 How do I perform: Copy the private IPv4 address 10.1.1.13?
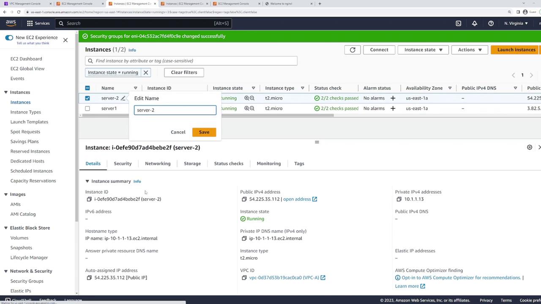(399, 199)
